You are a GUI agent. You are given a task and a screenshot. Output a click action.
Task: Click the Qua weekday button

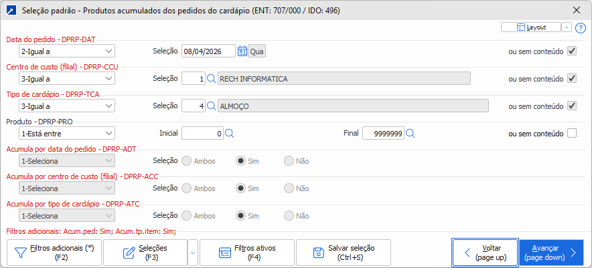pyautogui.click(x=256, y=51)
